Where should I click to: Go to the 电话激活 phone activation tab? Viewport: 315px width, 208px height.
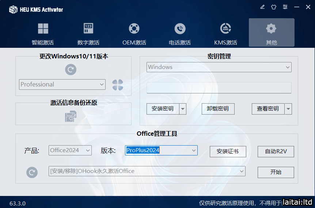click(x=180, y=33)
